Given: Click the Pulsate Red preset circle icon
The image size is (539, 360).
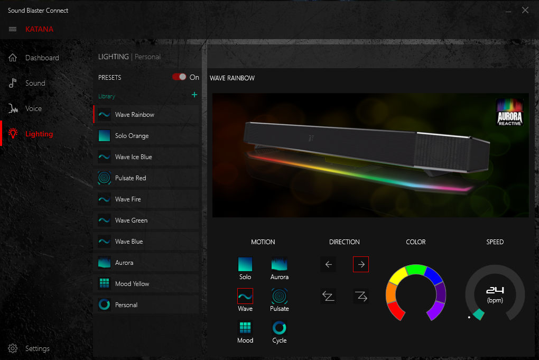Looking at the screenshot, I should pyautogui.click(x=104, y=178).
